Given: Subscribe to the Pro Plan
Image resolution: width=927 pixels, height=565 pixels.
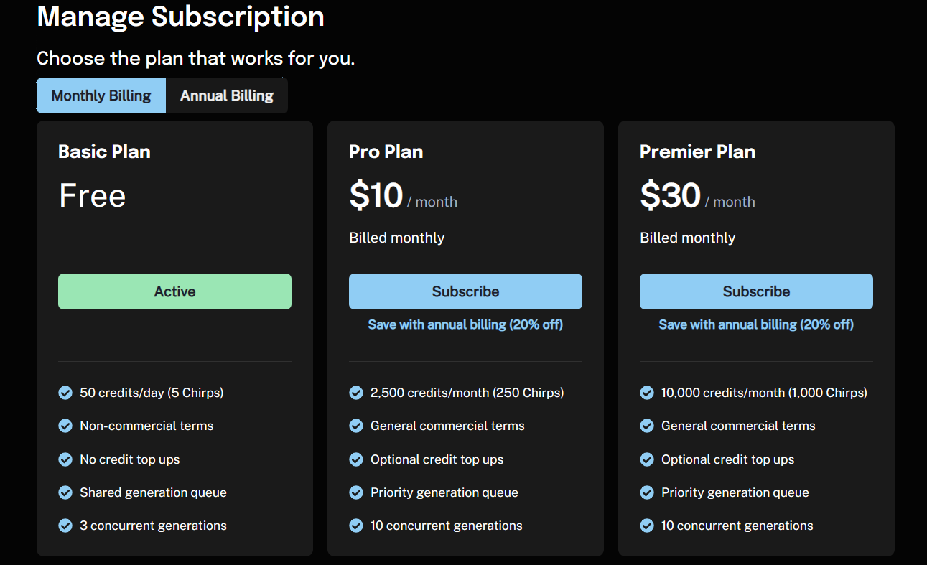Looking at the screenshot, I should (x=465, y=291).
